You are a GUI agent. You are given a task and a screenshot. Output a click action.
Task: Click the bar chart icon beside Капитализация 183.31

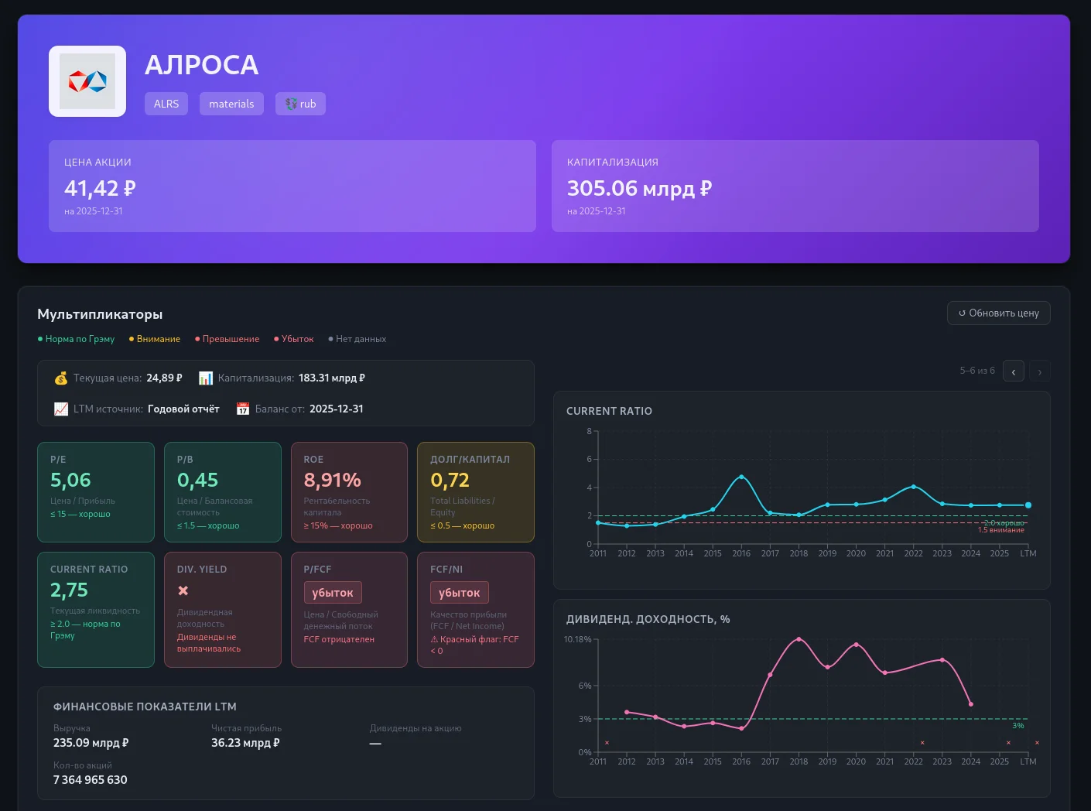pyautogui.click(x=206, y=378)
